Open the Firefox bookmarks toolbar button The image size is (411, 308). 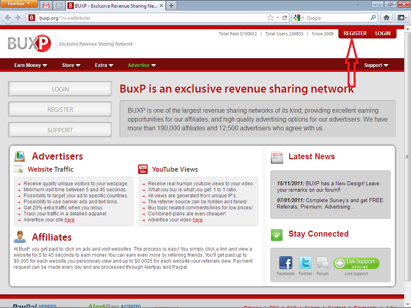click(402, 18)
